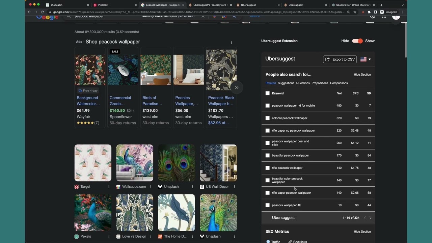Viewport: 432px width, 243px height.
Task: Click the address bar URL field
Action: point(198,12)
